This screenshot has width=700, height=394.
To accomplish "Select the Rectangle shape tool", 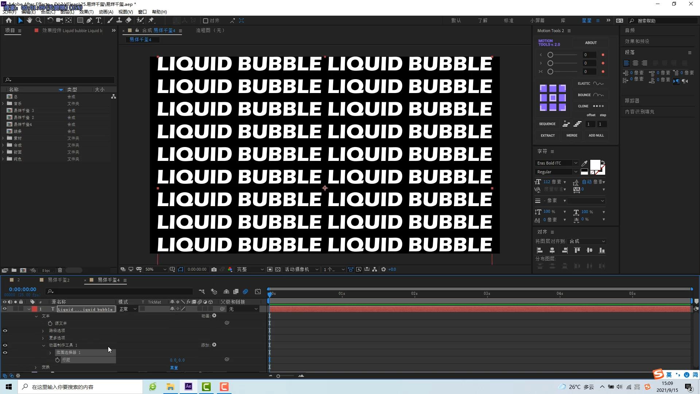I will [80, 20].
